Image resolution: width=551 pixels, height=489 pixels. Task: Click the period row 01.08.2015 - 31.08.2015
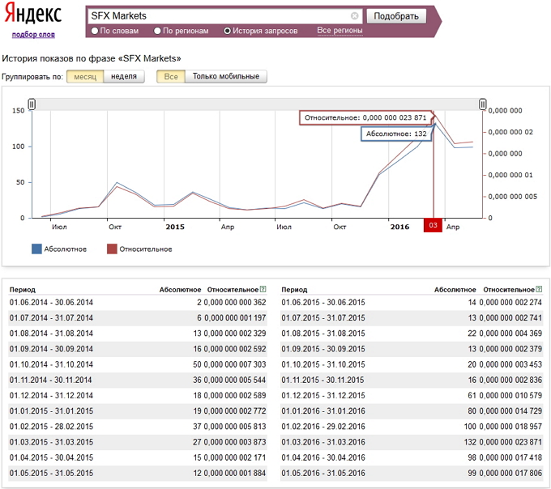[412, 333]
